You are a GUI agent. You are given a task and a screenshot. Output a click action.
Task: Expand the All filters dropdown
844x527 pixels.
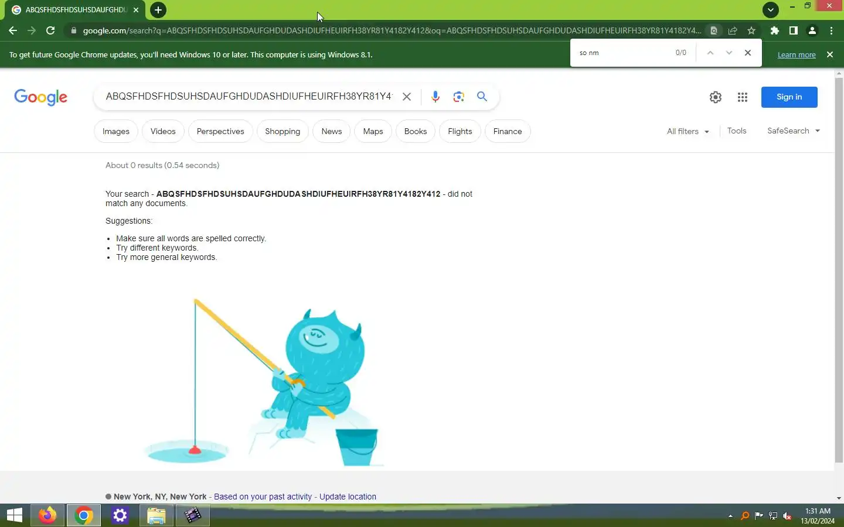point(688,131)
